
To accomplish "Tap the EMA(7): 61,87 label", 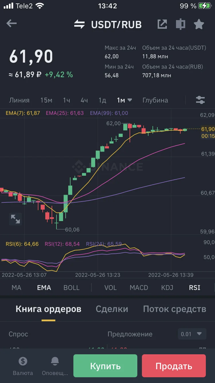I will (x=23, y=113).
